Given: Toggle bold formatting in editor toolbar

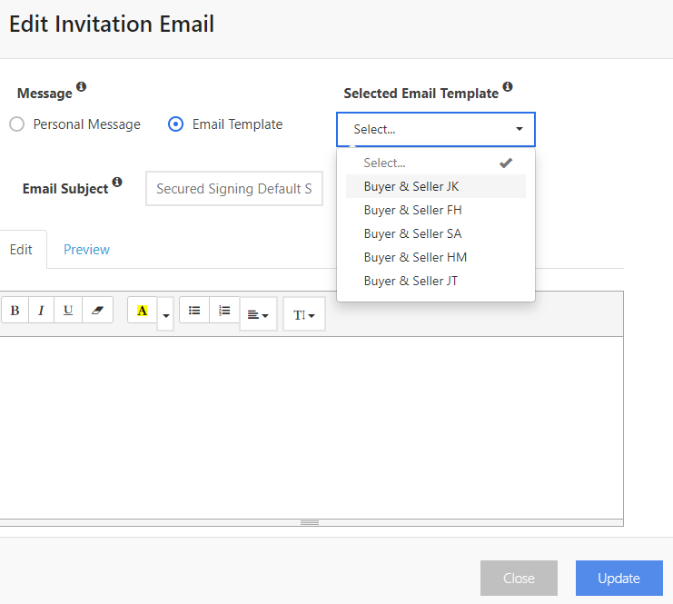Looking at the screenshot, I should [x=15, y=311].
